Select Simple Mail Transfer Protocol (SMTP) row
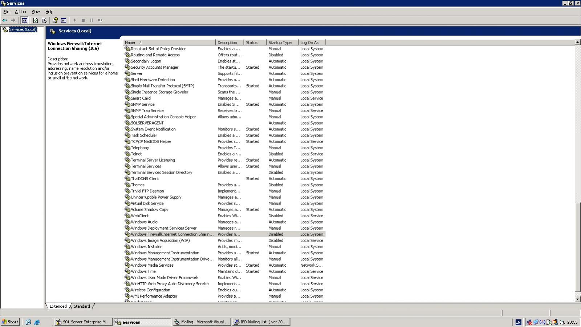581x327 pixels. (224, 86)
